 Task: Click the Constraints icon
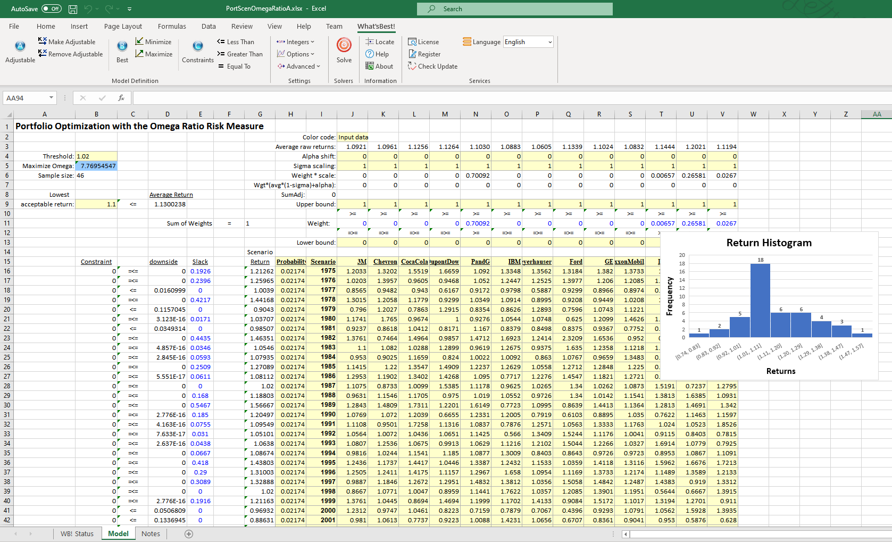pyautogui.click(x=197, y=46)
